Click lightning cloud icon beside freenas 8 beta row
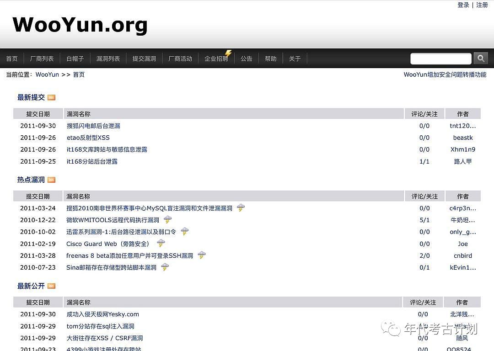This screenshot has height=351, width=494. coord(202,255)
